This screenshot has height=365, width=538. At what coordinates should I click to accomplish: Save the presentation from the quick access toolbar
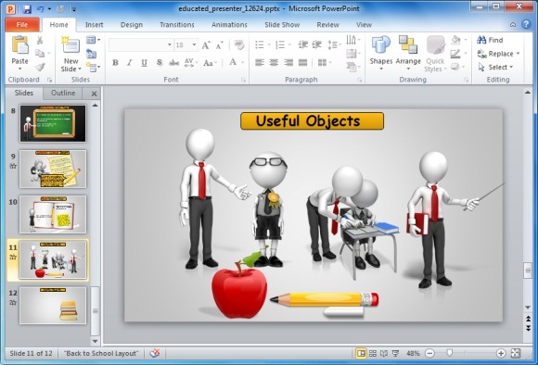27,9
